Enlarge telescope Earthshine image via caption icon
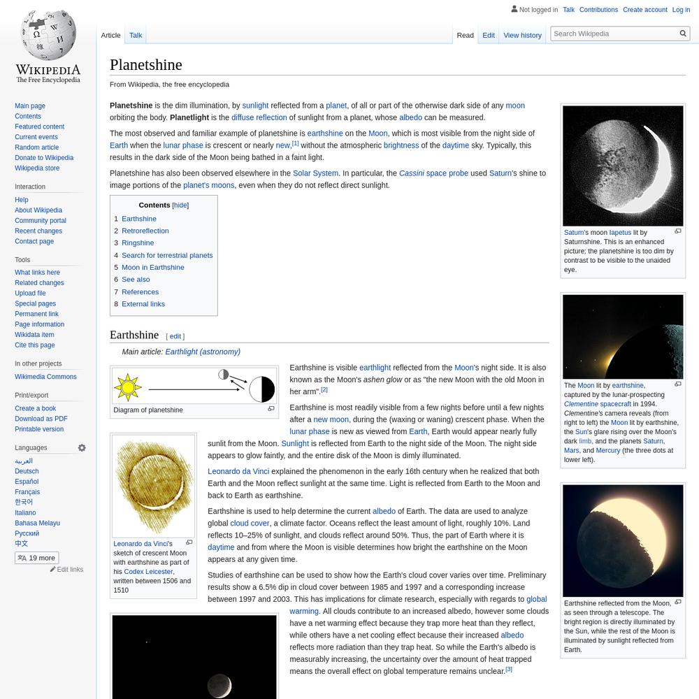Viewport: 699px width, 699px height. pos(677,602)
